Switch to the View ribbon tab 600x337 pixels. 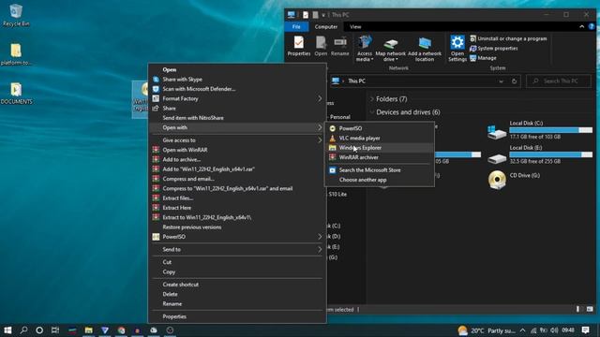[355, 27]
